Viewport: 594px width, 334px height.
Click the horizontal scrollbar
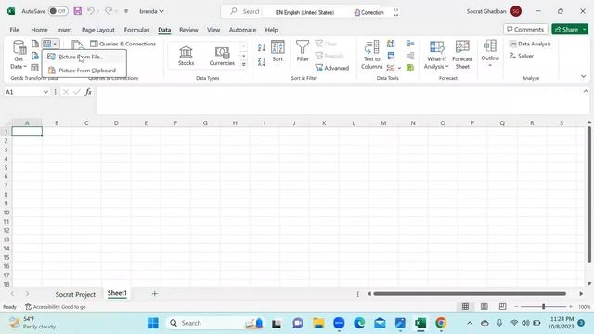coord(470,294)
